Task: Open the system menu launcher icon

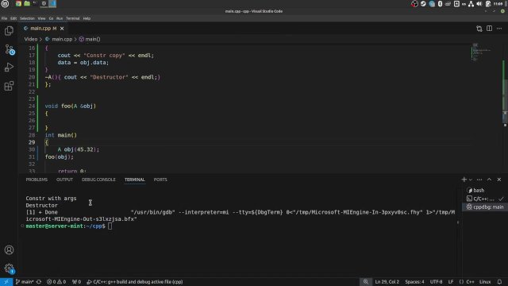Action: coord(5,3)
